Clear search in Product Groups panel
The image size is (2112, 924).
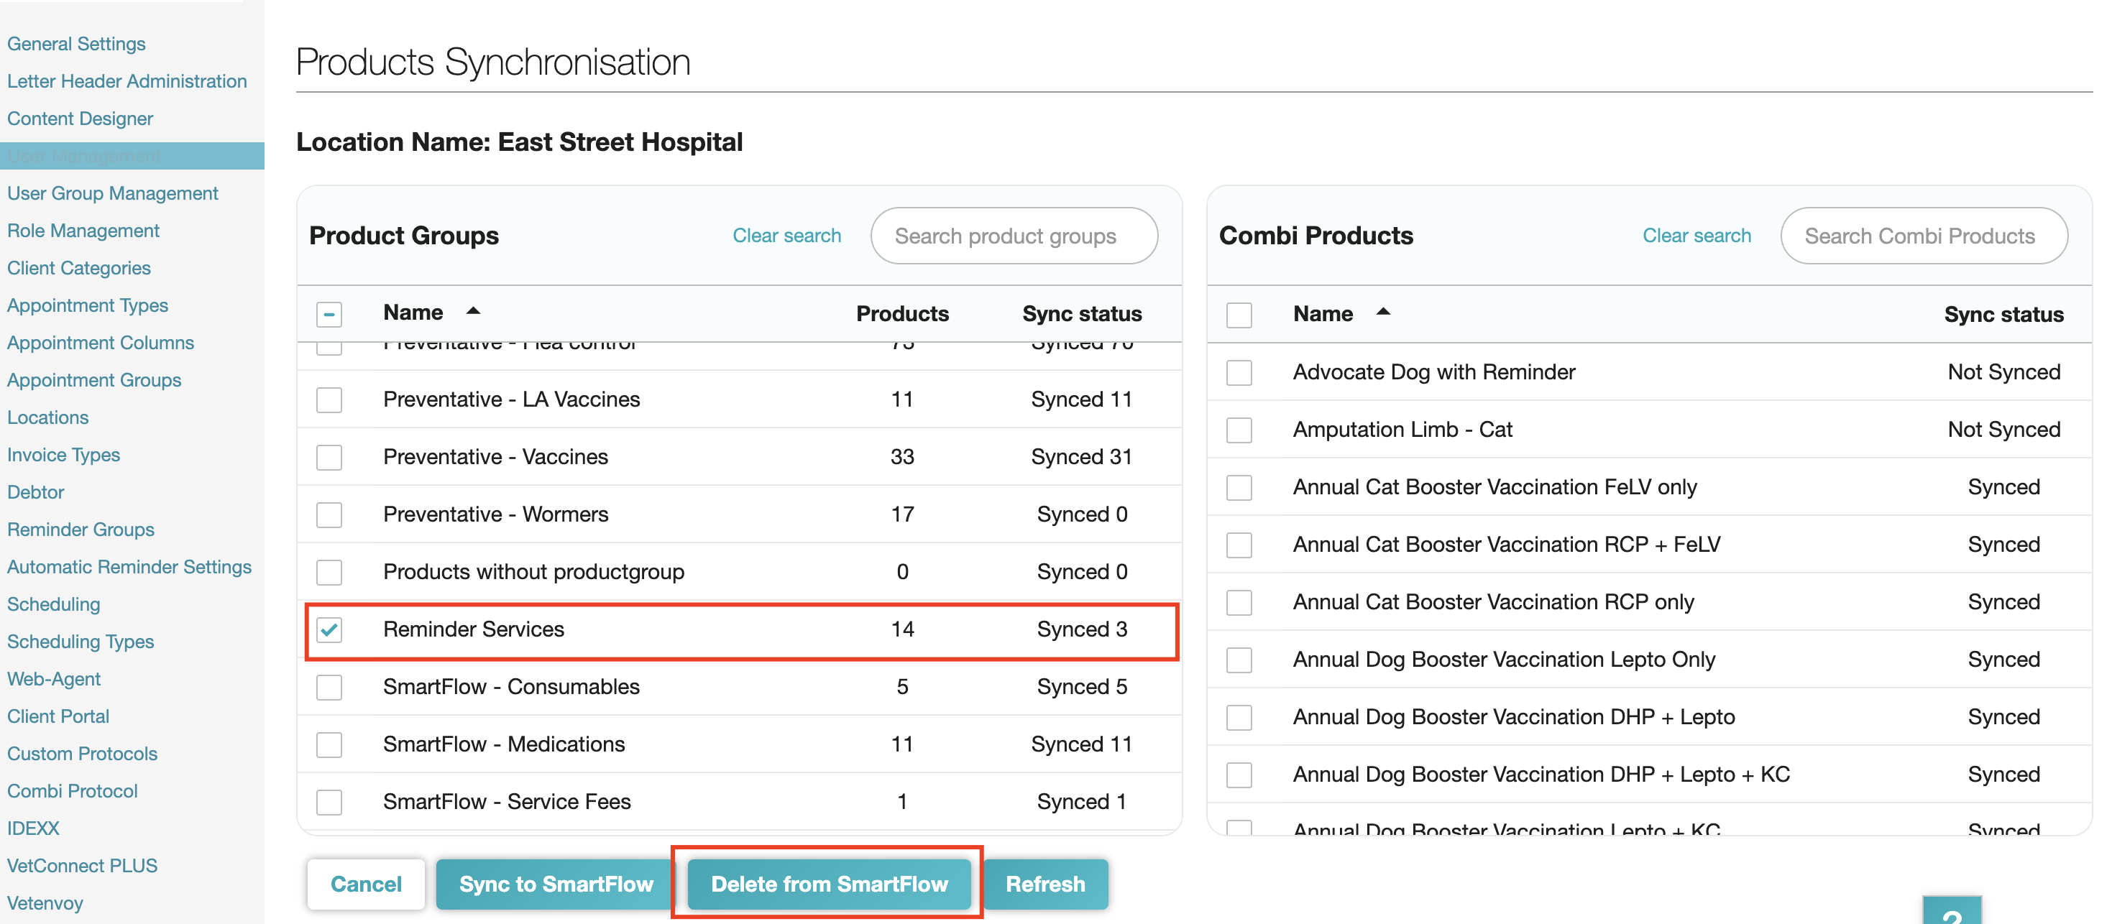[786, 235]
